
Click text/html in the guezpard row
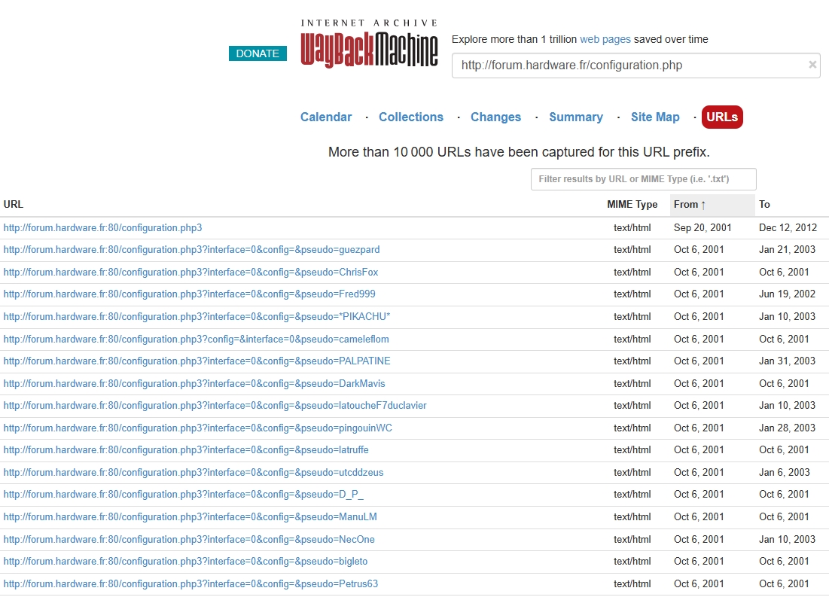(x=632, y=250)
